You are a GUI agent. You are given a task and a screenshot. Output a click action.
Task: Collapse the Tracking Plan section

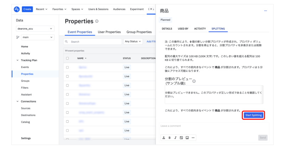point(18,60)
